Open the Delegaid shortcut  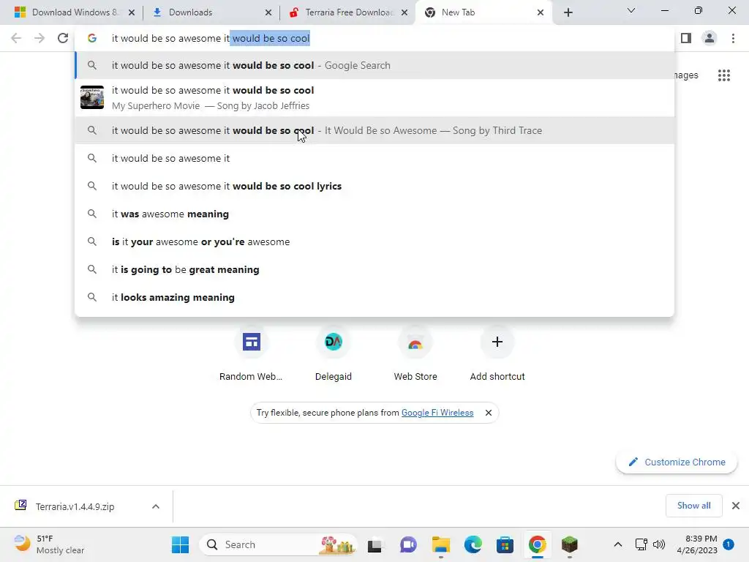[x=334, y=354]
